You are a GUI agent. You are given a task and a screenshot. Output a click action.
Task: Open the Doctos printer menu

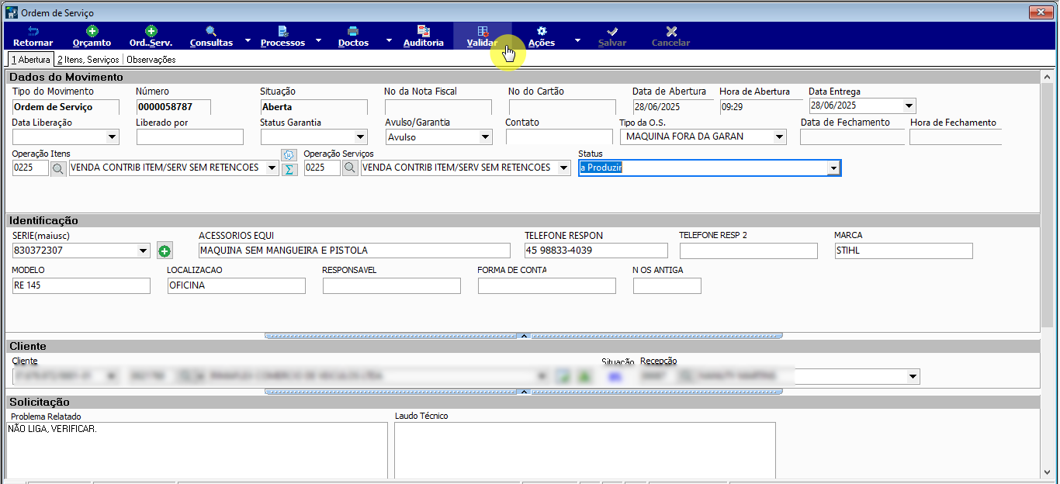coord(353,36)
